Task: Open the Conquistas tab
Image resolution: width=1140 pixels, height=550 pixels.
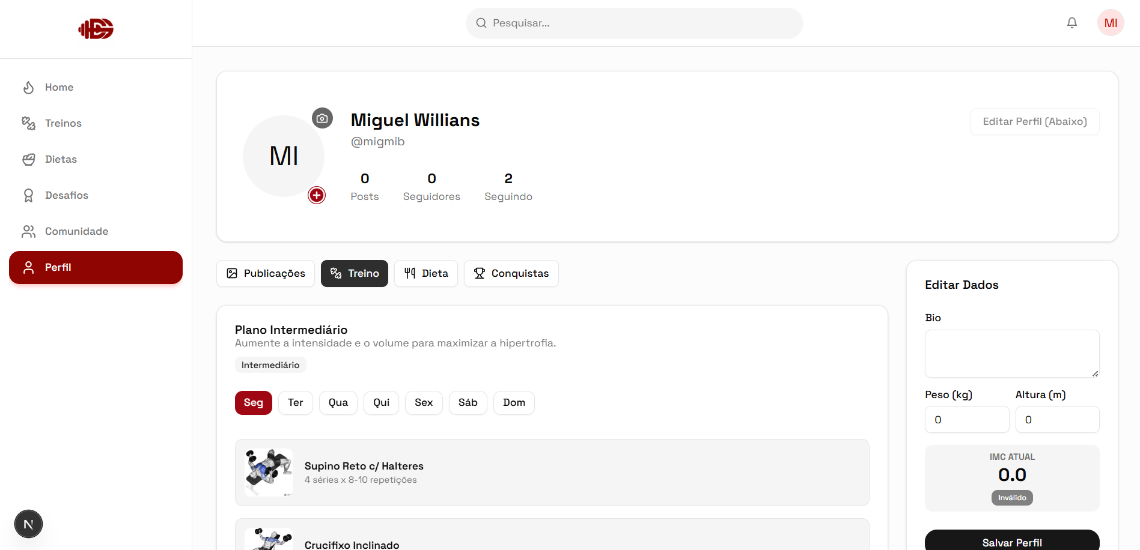Action: tap(511, 273)
